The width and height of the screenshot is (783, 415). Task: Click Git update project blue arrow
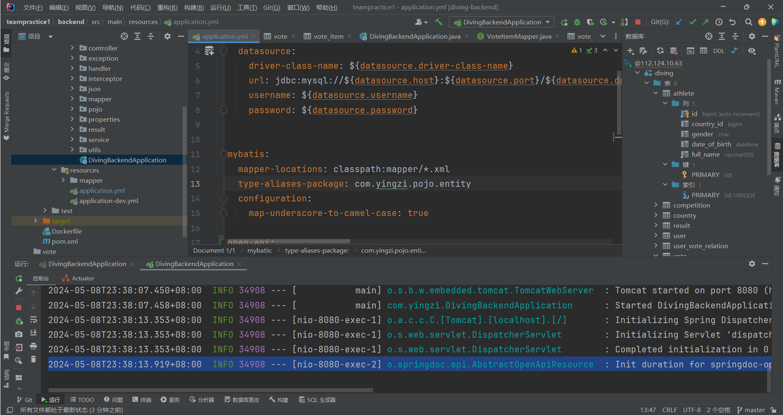click(679, 22)
